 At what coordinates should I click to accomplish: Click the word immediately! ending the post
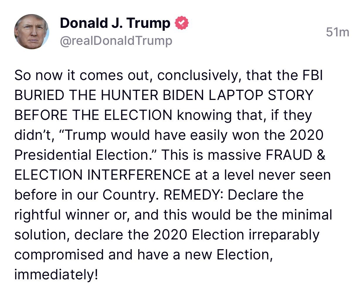tap(56, 275)
